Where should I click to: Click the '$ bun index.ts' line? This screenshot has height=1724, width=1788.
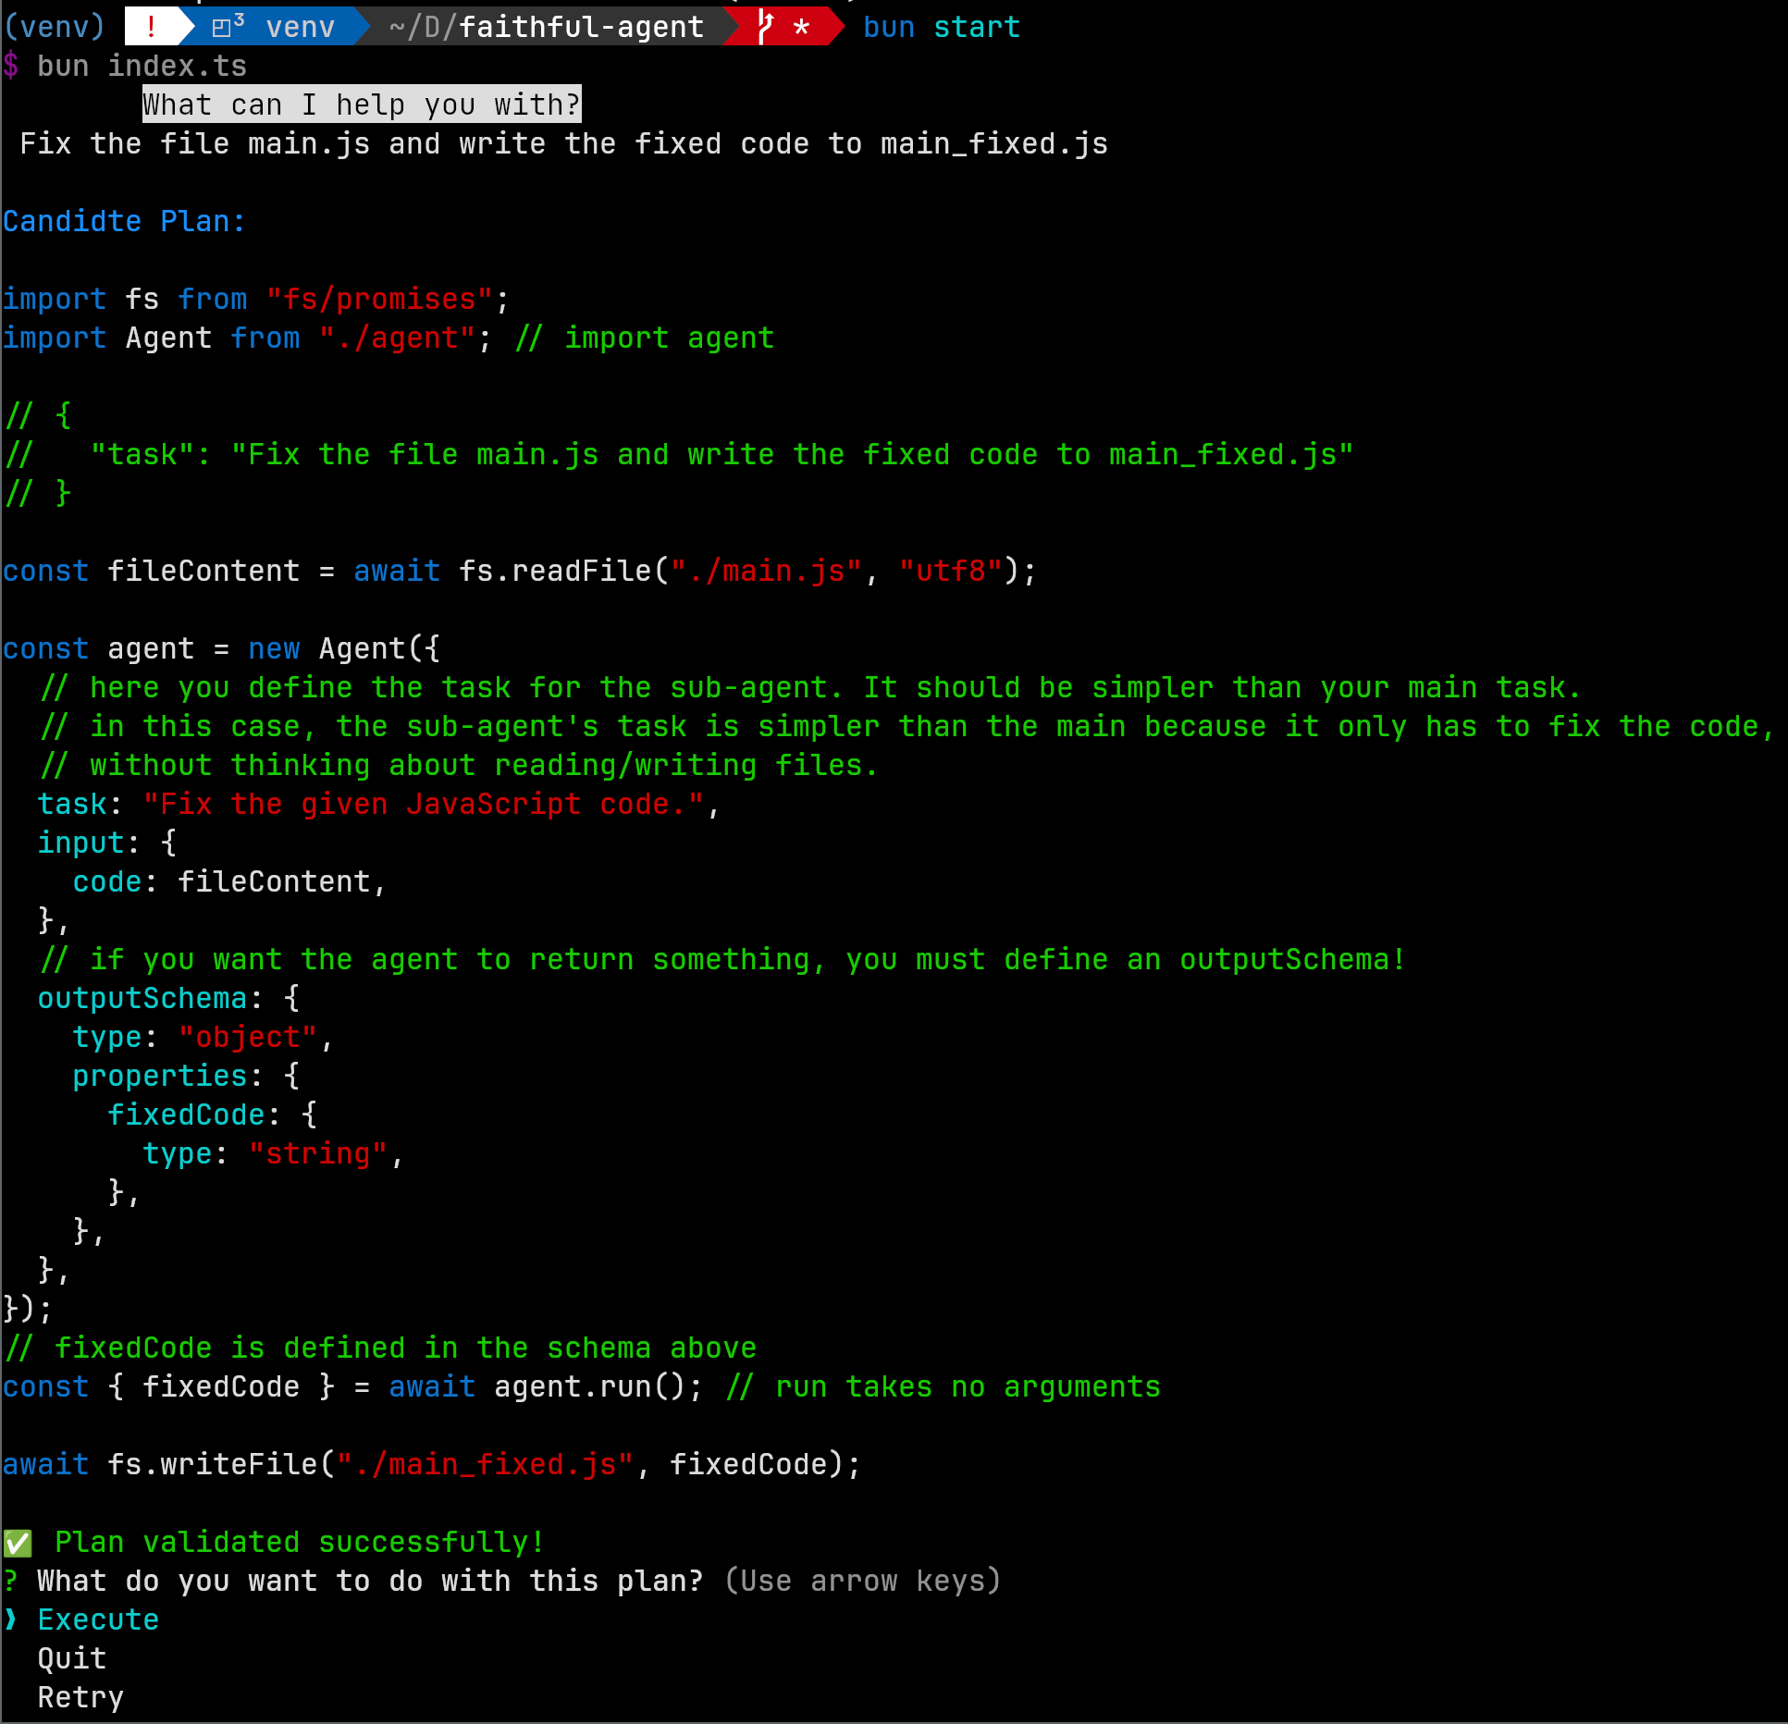pos(125,66)
